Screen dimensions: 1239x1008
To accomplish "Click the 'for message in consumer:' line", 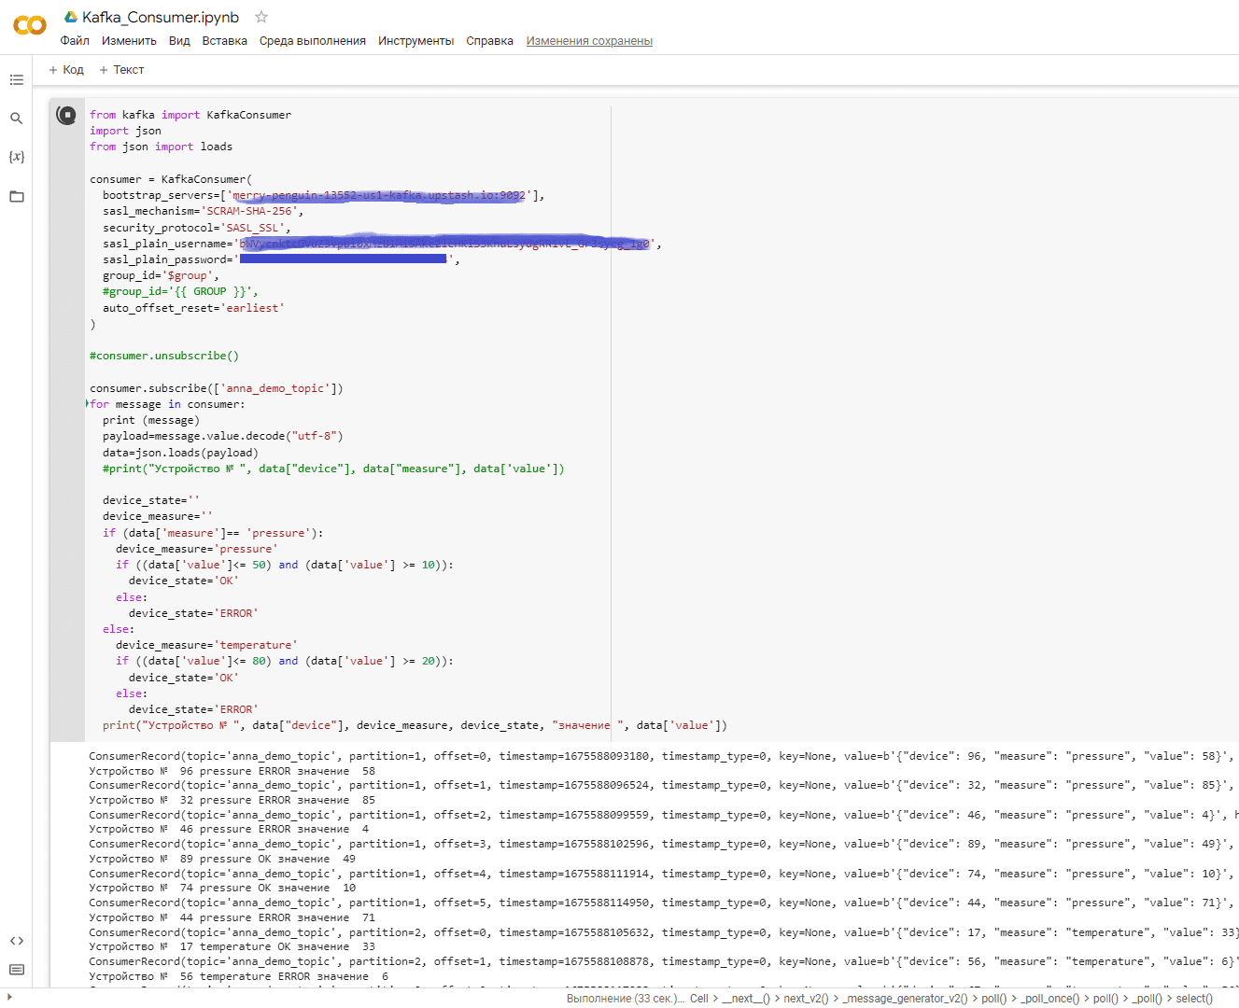I will coord(167,404).
